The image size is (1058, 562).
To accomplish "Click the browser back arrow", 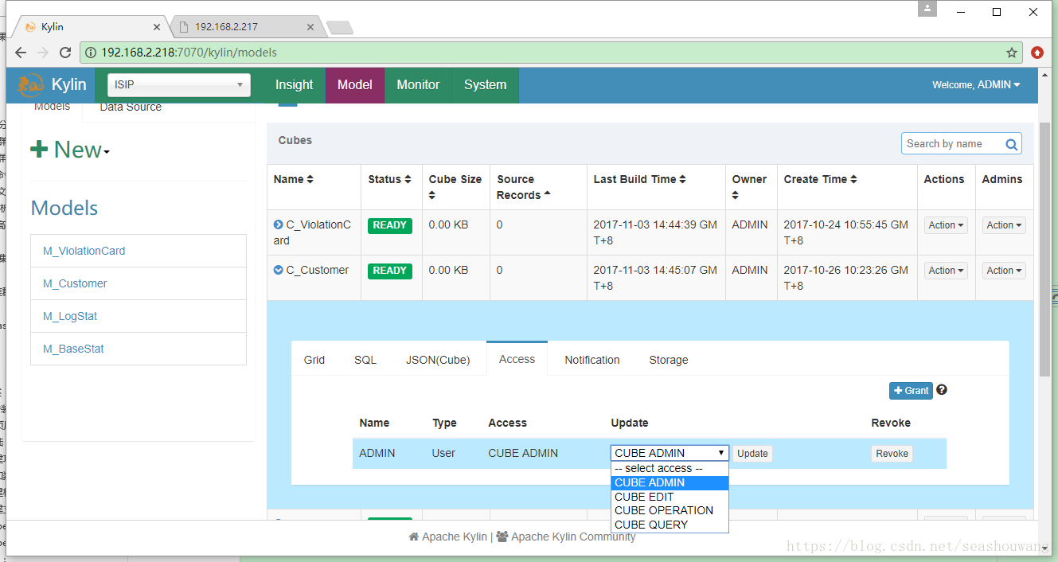I will point(21,53).
